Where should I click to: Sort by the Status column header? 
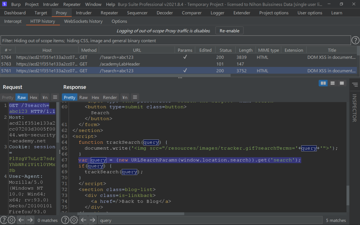[226, 50]
